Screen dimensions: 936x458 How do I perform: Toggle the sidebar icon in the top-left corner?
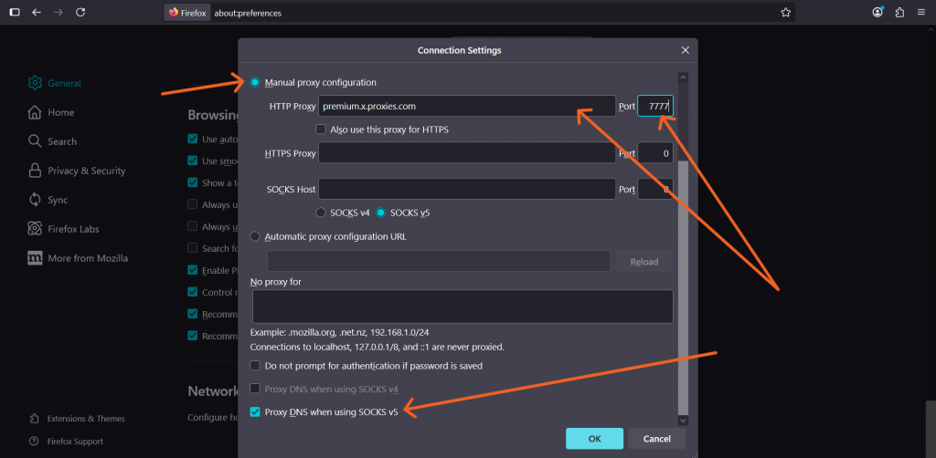[x=14, y=13]
